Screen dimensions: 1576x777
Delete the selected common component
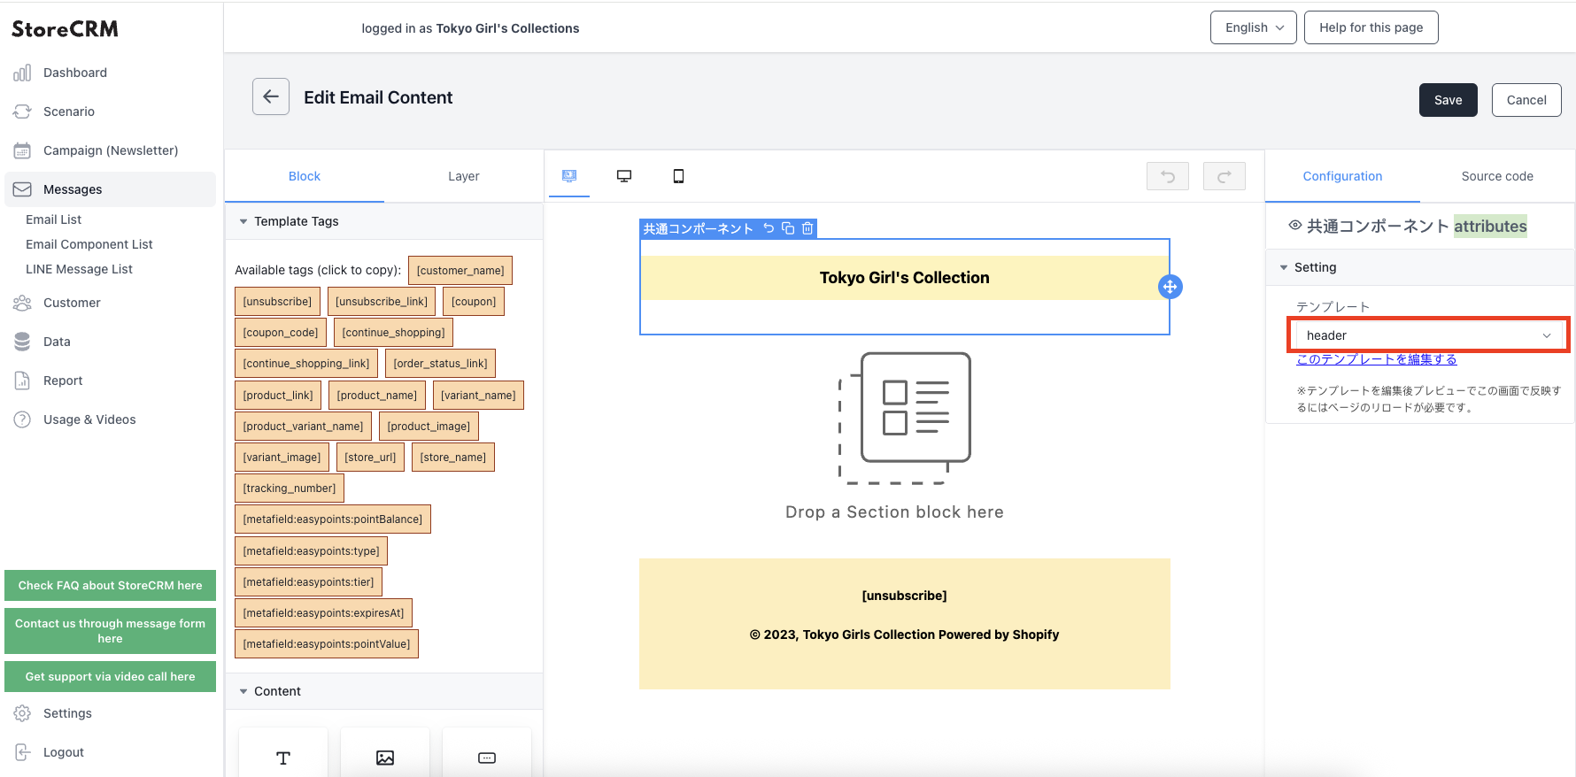[807, 228]
